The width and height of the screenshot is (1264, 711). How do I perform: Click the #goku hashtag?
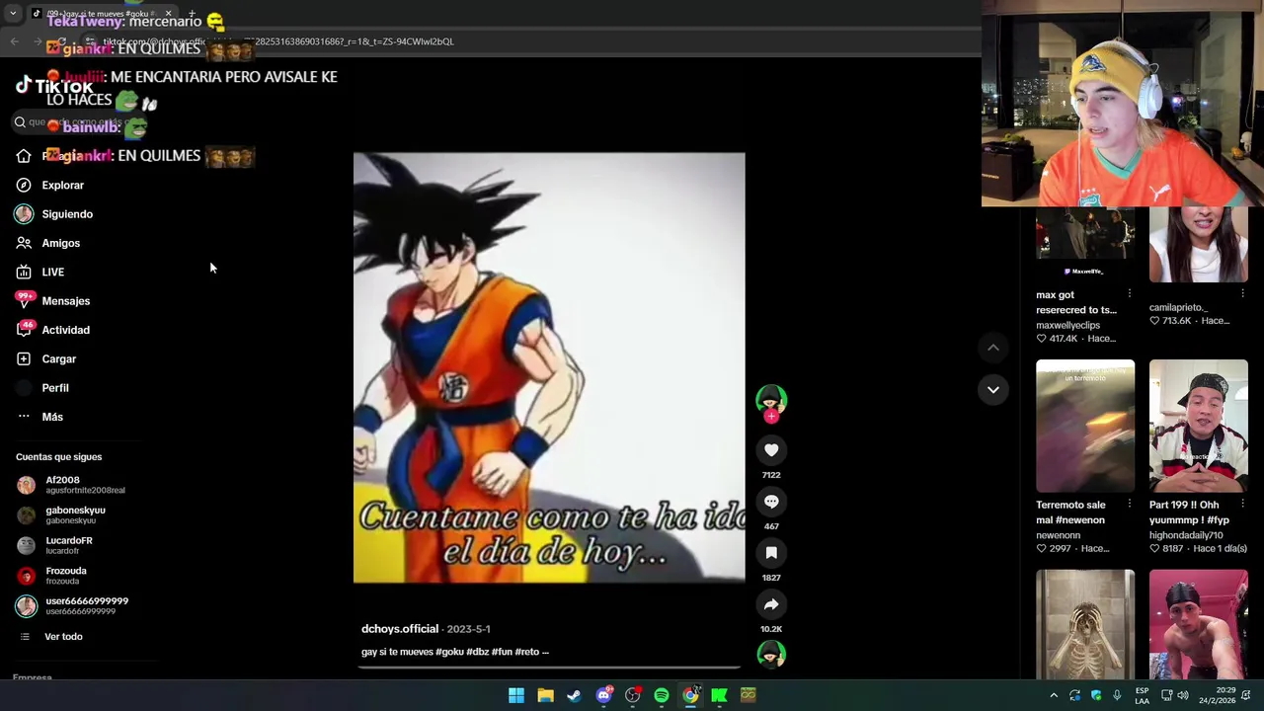(x=450, y=652)
